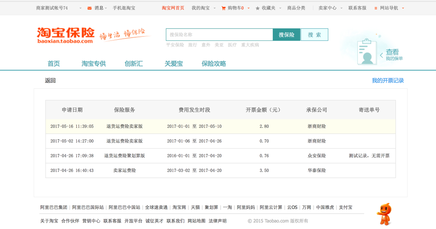The height and width of the screenshot is (229, 436).
Task: Select the 关爱宝 tab
Action: [174, 63]
